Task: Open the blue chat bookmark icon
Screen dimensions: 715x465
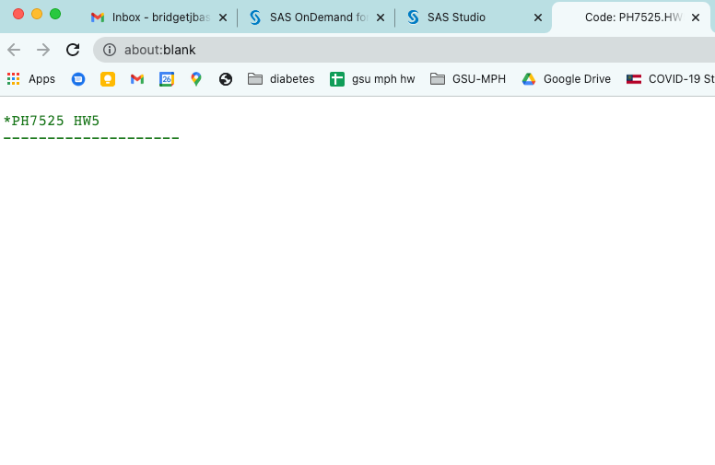Action: (x=78, y=79)
